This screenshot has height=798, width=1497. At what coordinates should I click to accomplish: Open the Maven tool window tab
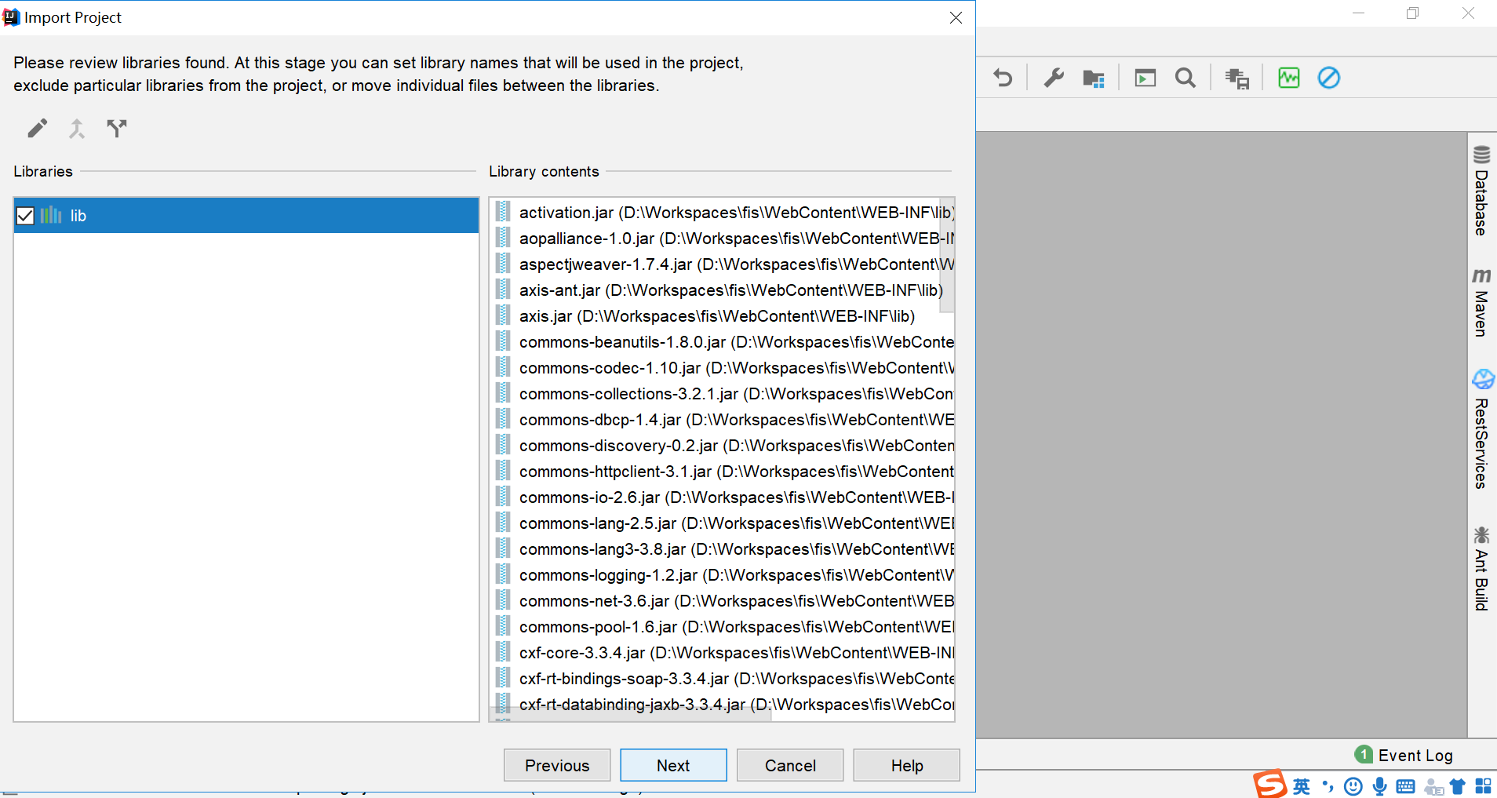(x=1481, y=303)
